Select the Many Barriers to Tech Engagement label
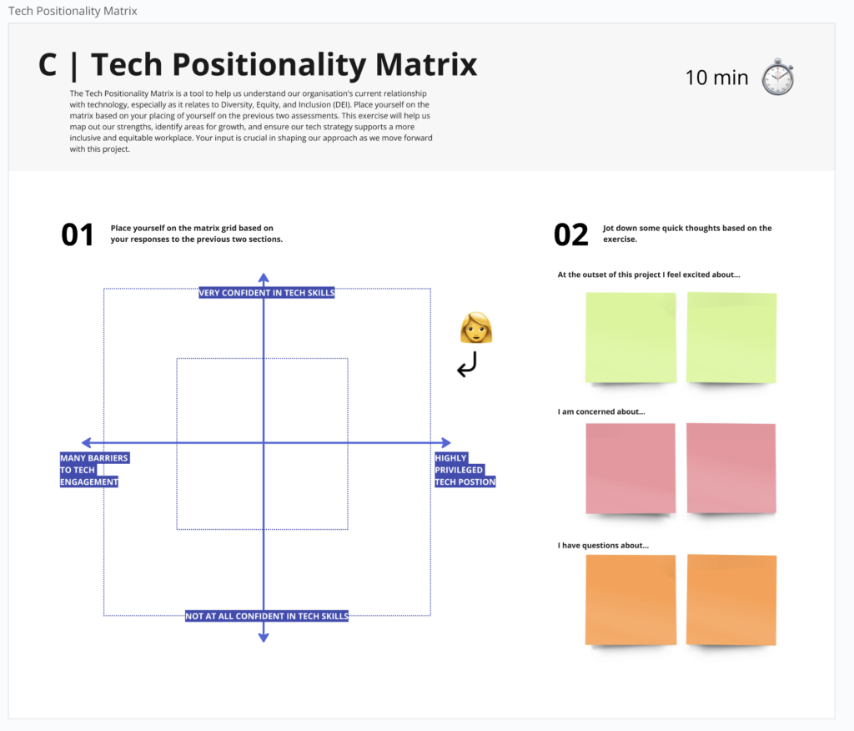Image resolution: width=854 pixels, height=731 pixels. [94, 470]
